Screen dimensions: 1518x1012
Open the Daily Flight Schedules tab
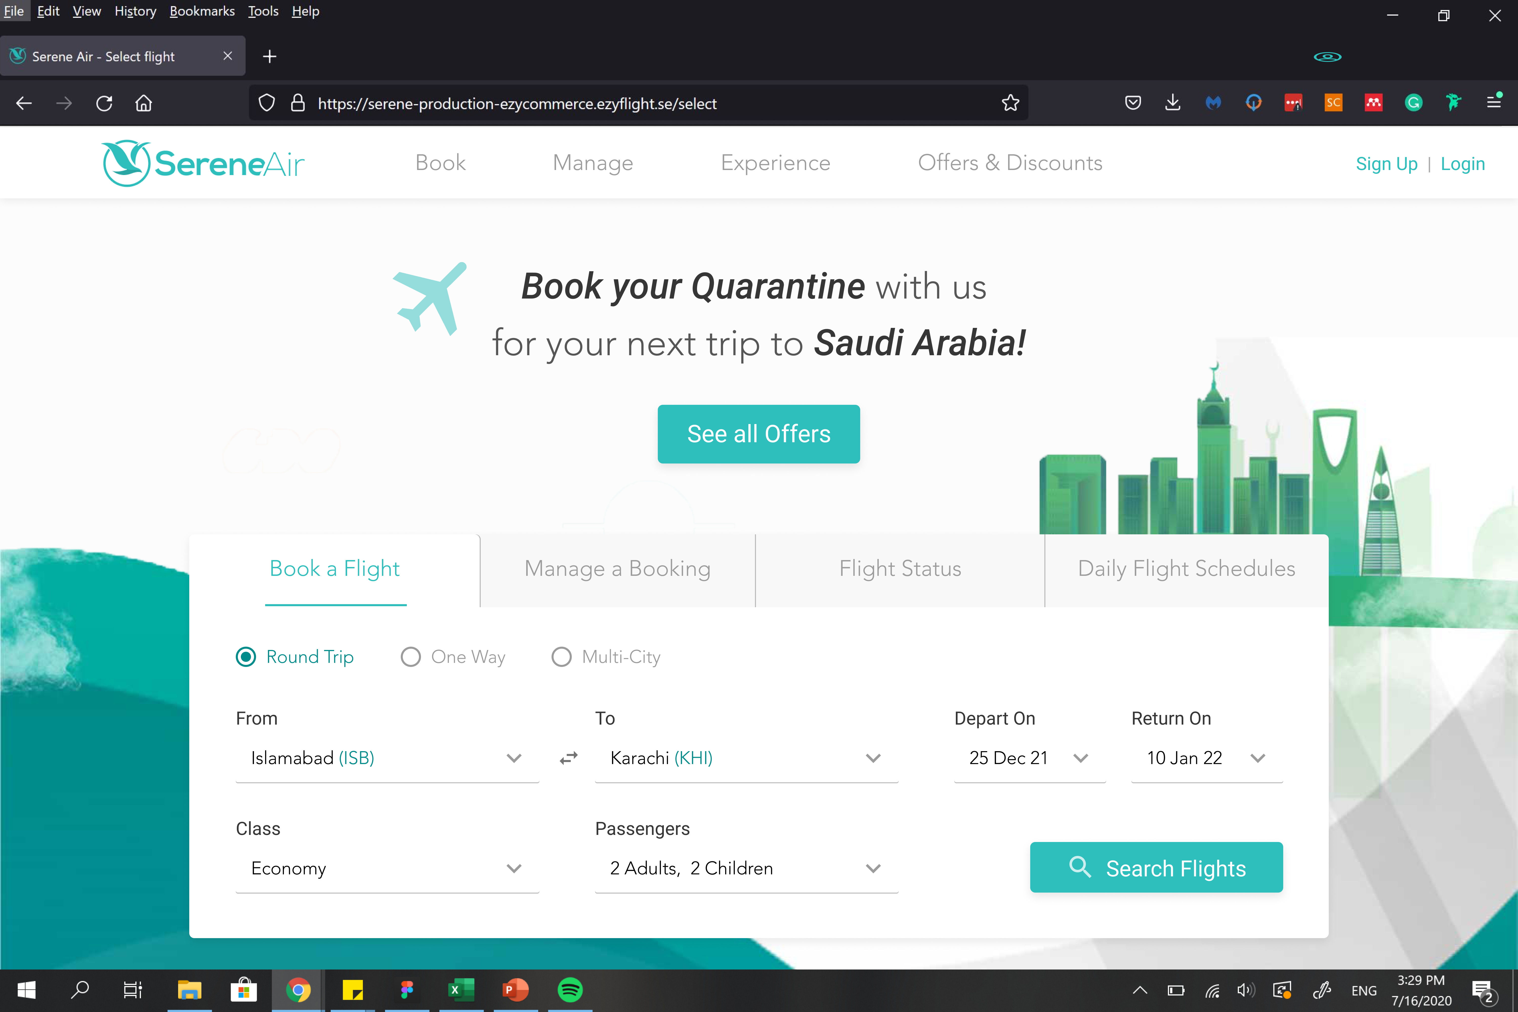coord(1185,568)
